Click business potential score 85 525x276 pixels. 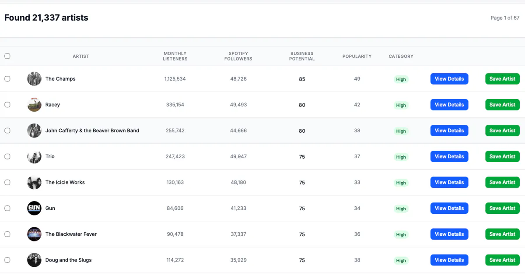coord(302,79)
